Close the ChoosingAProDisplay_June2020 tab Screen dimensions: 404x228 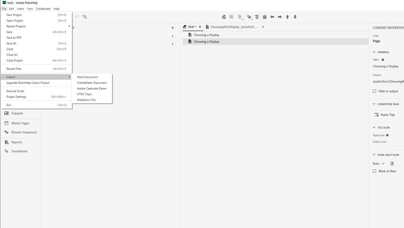(x=263, y=27)
